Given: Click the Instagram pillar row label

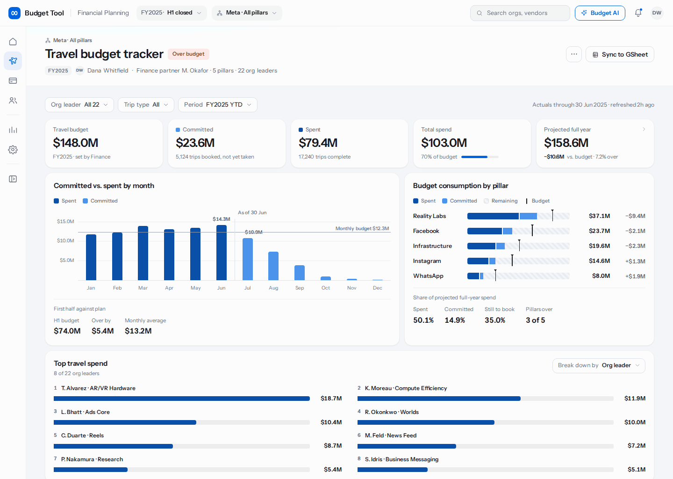Looking at the screenshot, I should click(x=427, y=261).
